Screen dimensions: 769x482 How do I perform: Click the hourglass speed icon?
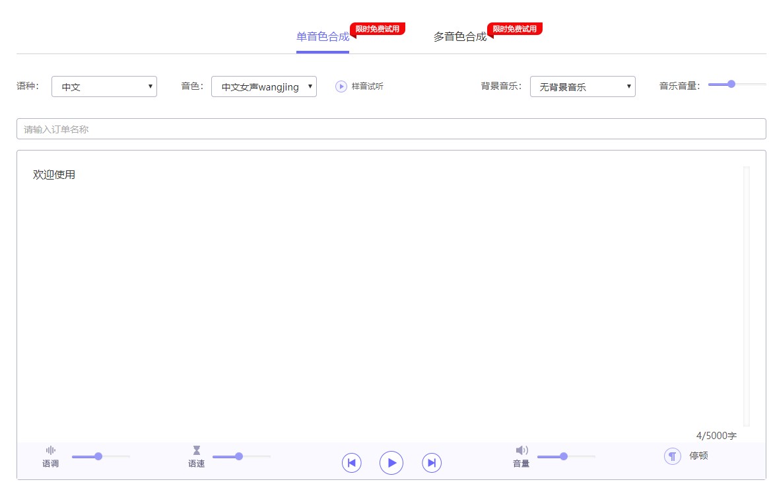pos(196,450)
